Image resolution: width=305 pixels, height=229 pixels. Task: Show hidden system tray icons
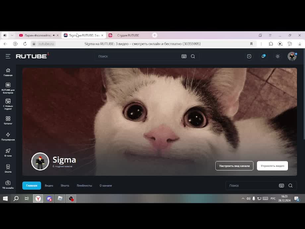243,198
